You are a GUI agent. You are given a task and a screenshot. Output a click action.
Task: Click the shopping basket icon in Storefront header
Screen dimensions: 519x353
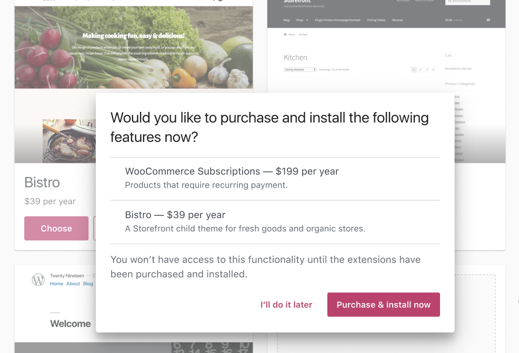pos(488,19)
